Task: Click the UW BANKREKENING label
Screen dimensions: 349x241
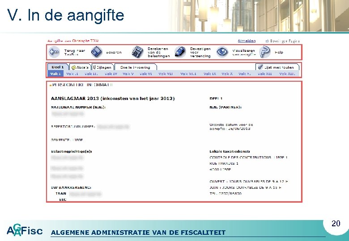Action: [71, 187]
